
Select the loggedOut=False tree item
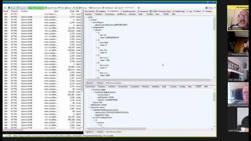(102, 115)
